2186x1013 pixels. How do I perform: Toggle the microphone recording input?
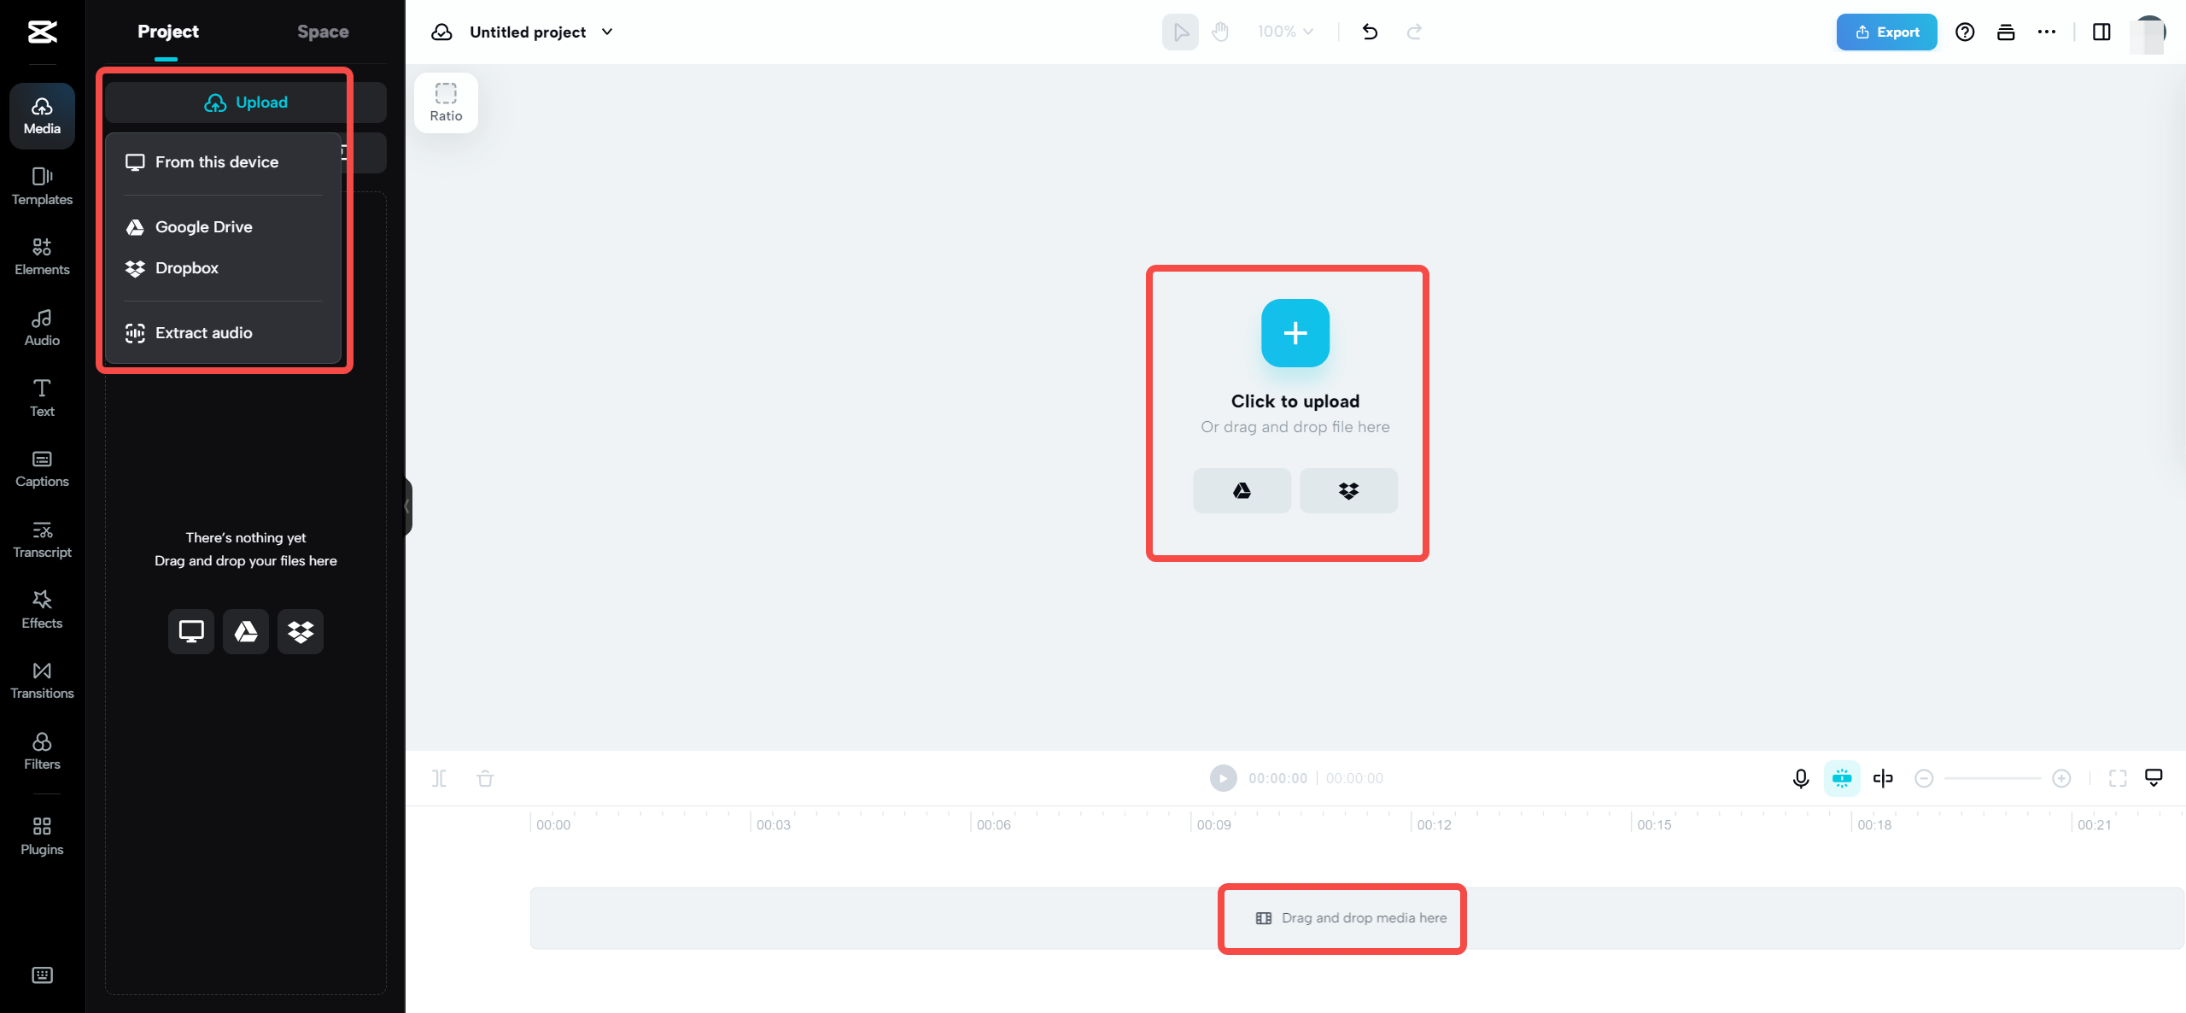(x=1800, y=777)
